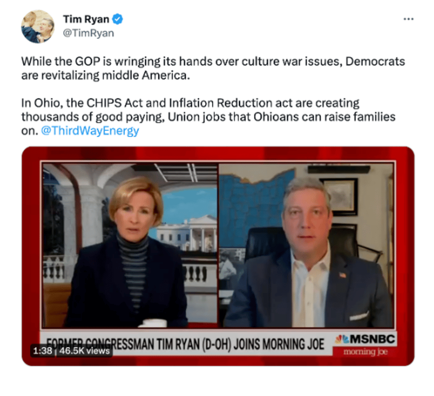434x396 pixels.
Task: Open the @TimRyan handle link
Action: (x=89, y=33)
